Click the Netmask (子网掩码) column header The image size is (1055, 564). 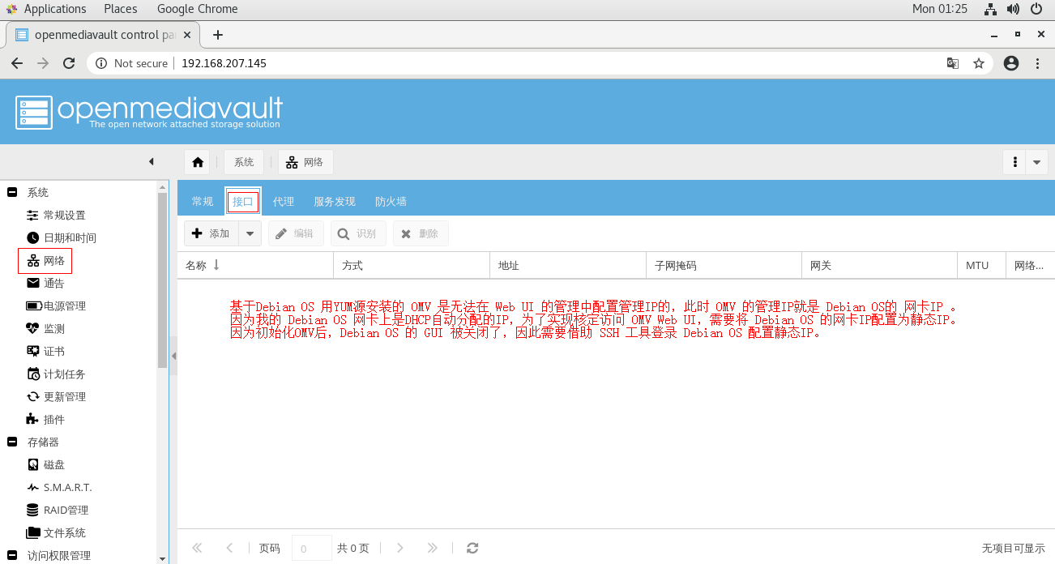[x=724, y=265]
